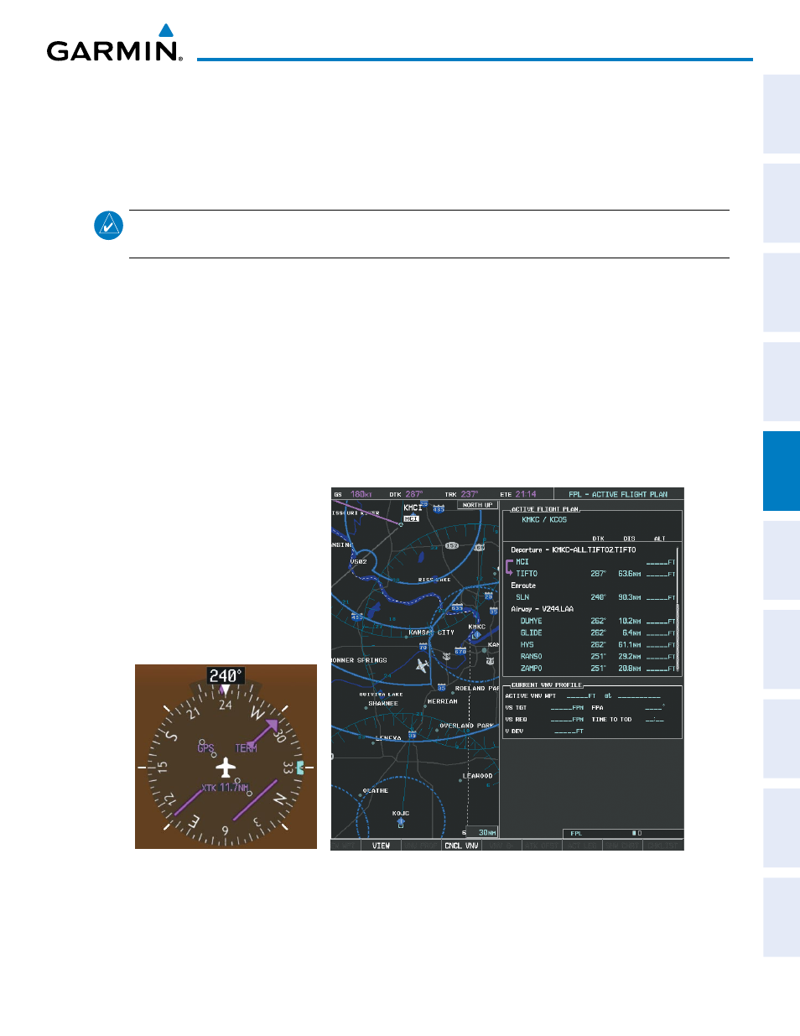Click the KMCI airport label on map

click(x=413, y=508)
